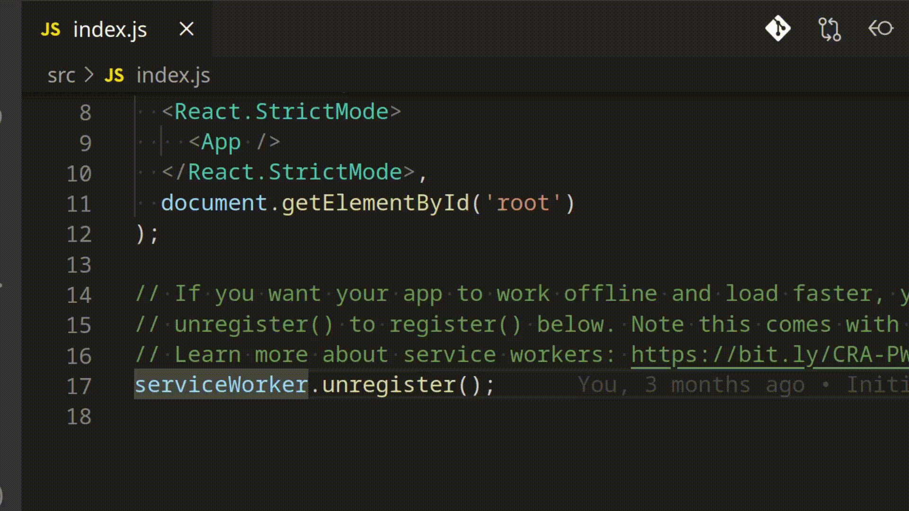Click the 'root' string literal

tap(523, 203)
